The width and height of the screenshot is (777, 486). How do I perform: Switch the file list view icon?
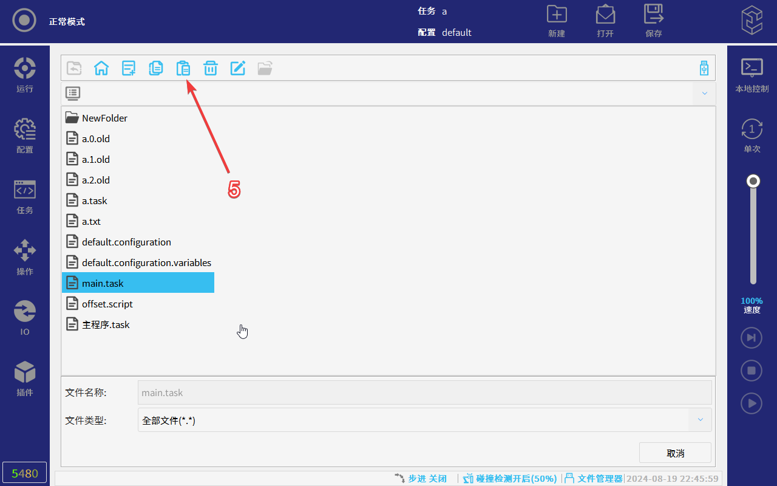(x=73, y=93)
